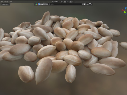Open the funnel filter dropdown
The image size is (127, 95).
click(90, 4)
